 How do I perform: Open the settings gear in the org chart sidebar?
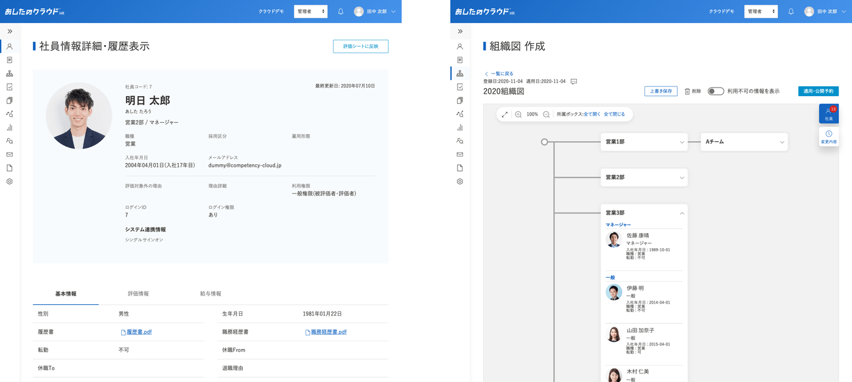pyautogui.click(x=460, y=181)
